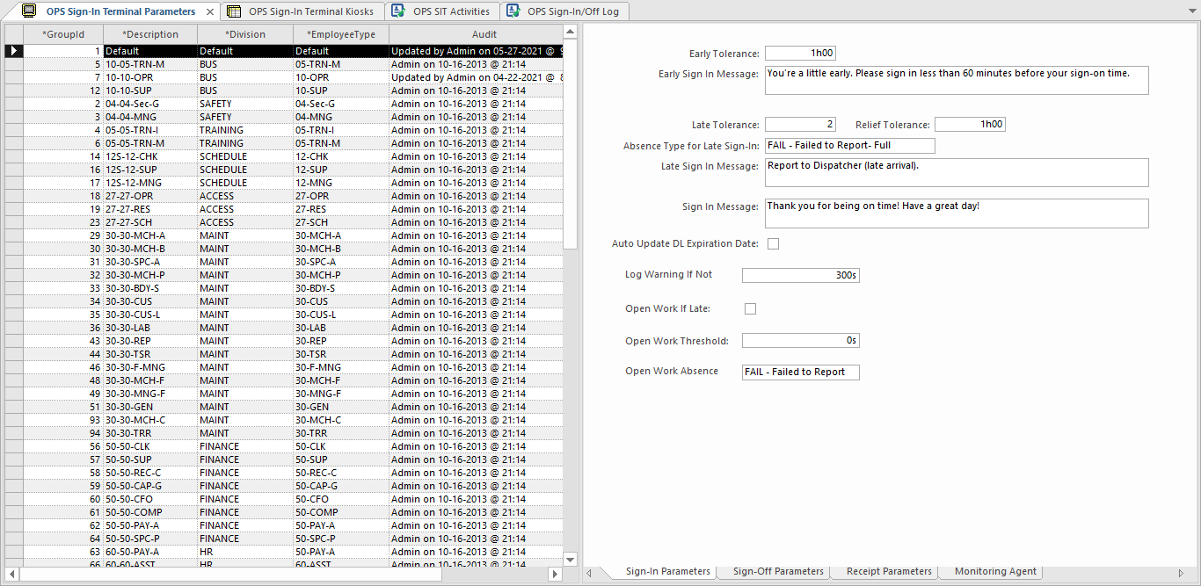
Task: Click the table icon on OPS Sign-In Terminal Kiosks tab
Action: point(232,11)
